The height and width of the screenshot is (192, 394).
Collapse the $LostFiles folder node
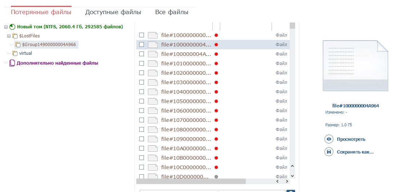tap(9, 36)
